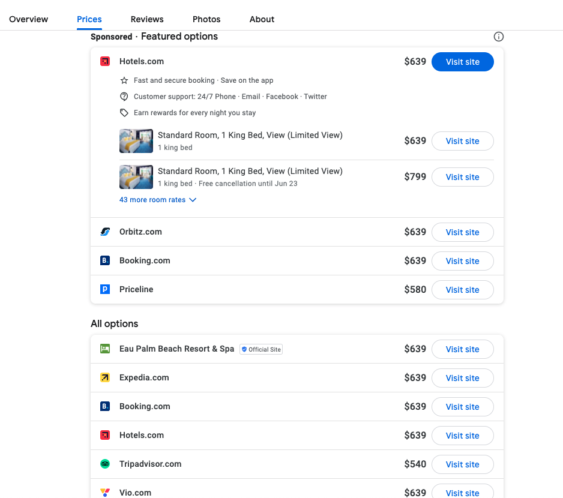Click the Priceline logo icon

click(x=105, y=289)
